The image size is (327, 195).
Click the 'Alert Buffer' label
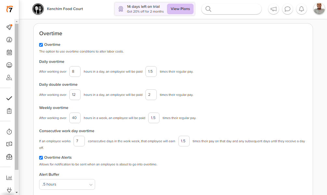49,175
